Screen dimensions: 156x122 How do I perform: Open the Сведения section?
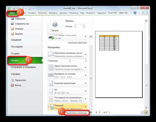tap(16, 40)
